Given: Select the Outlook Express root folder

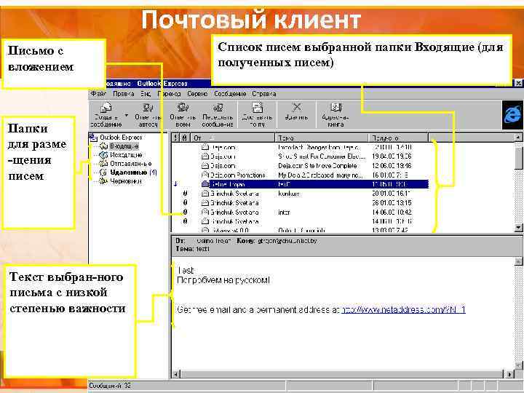Looking at the screenshot, I should pos(121,137).
